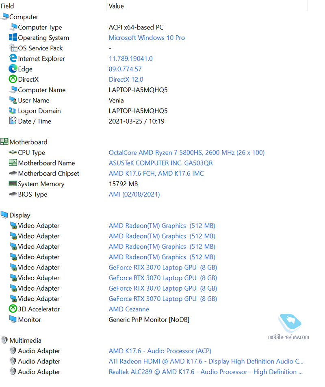Select the BIOS Type label
The image size is (325, 387).
32,194
